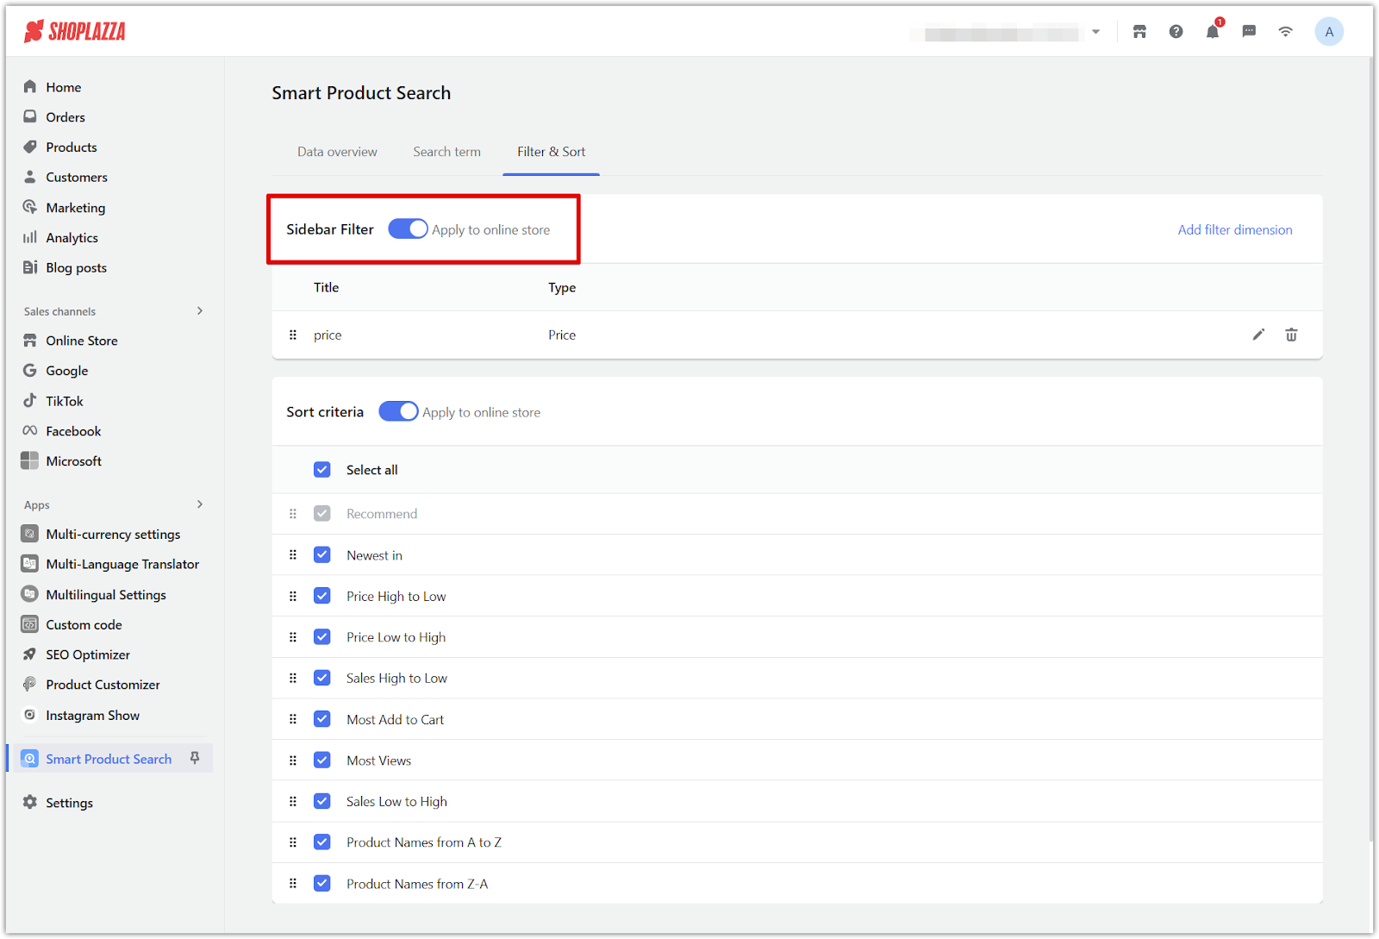The height and width of the screenshot is (939, 1379).
Task: Click the Add filter dimension link
Action: [x=1234, y=229]
